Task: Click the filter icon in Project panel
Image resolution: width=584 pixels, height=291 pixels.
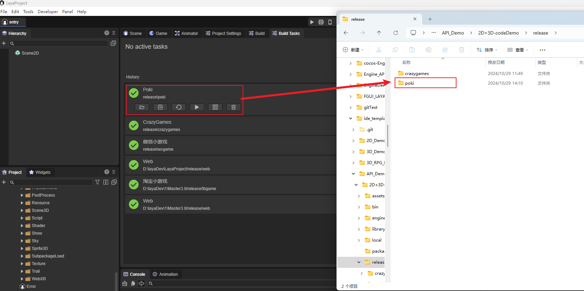Action: pos(97,182)
